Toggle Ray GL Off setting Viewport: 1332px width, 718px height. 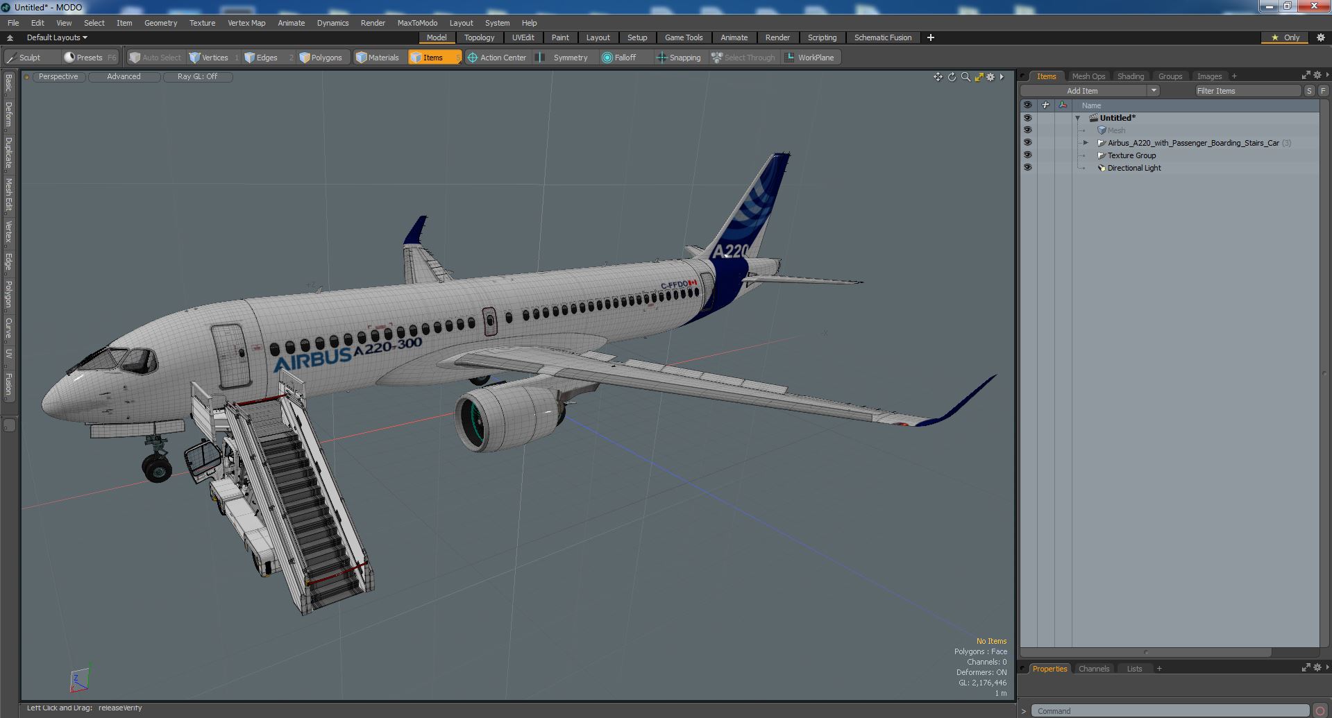(197, 77)
